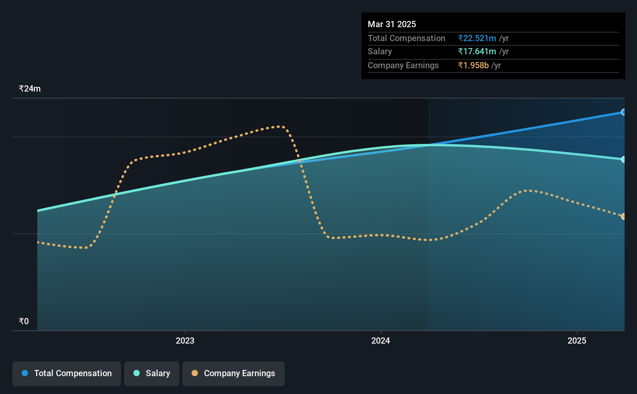Click the orange Company Earnings legend dot
This screenshot has width=637, height=394.
coord(195,373)
